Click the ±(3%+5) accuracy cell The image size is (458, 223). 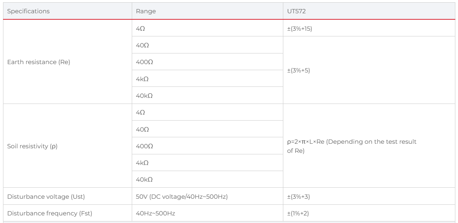point(299,71)
